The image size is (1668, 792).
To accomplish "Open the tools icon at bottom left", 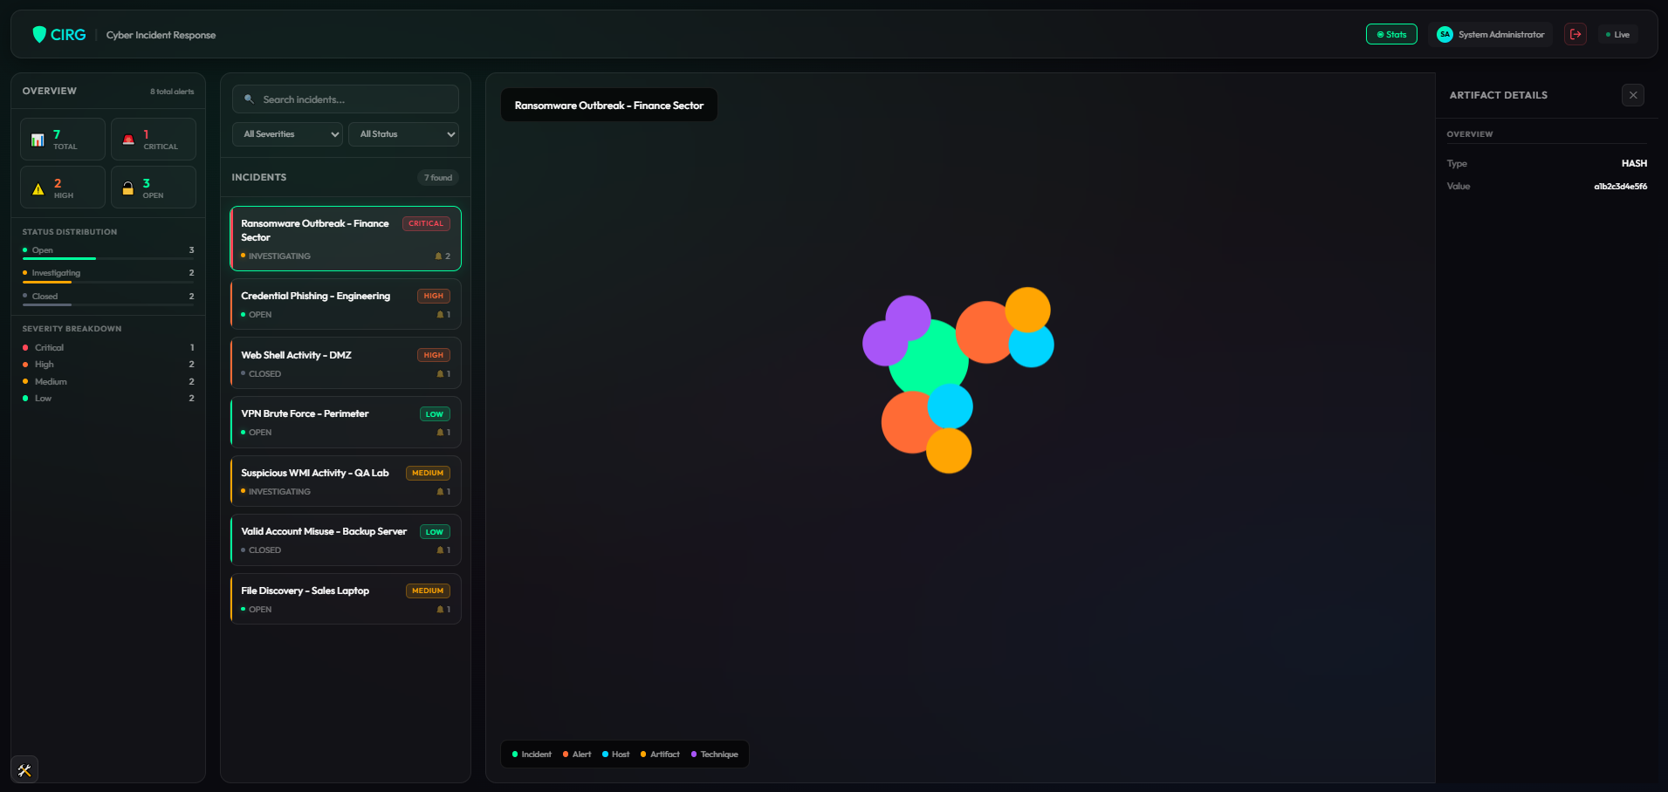I will (x=24, y=769).
